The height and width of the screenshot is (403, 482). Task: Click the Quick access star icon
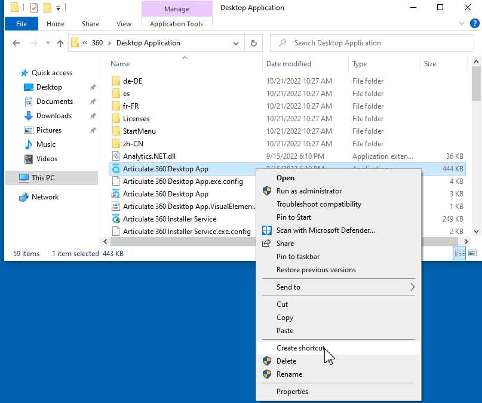[x=24, y=73]
